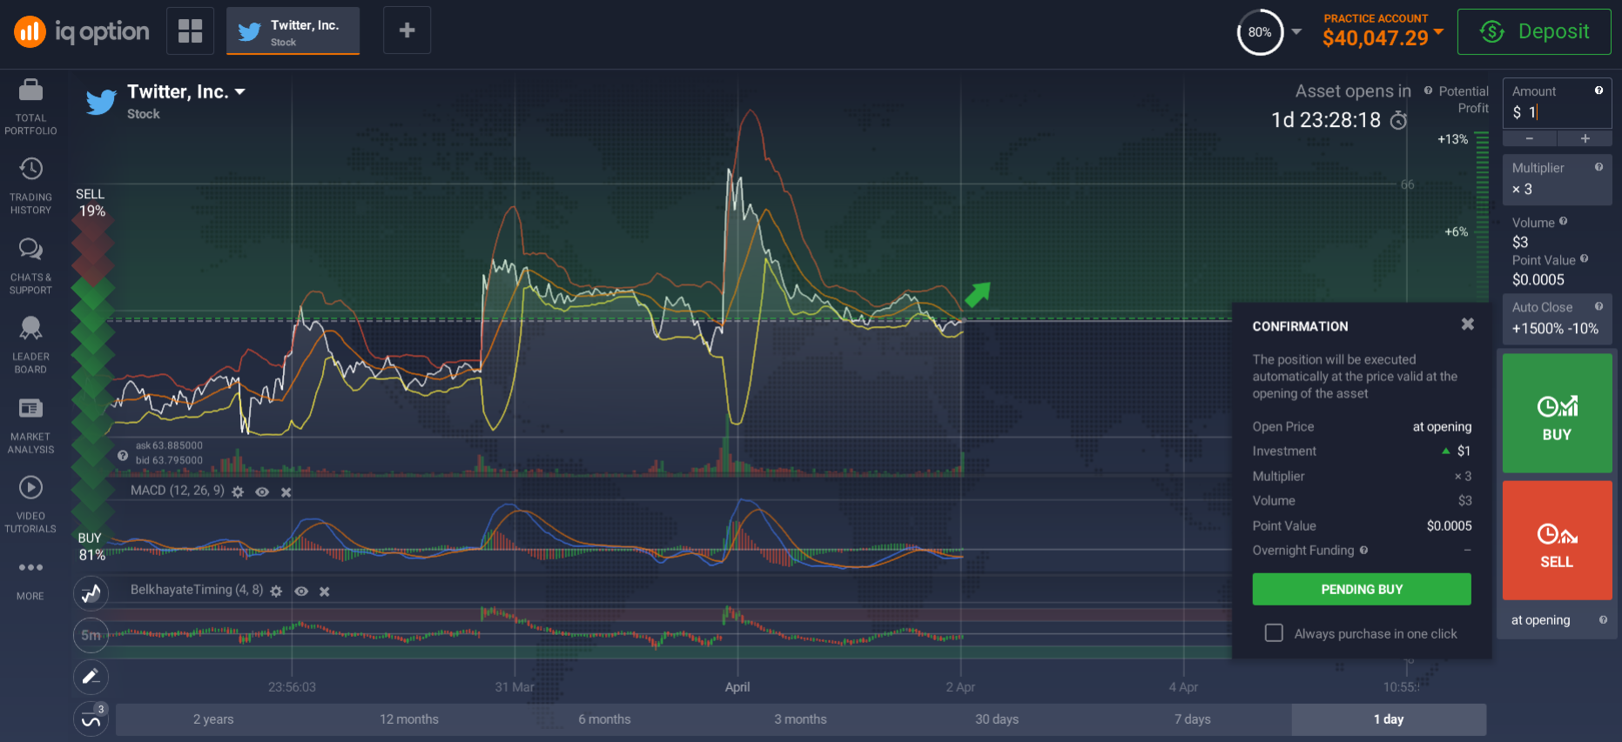Image resolution: width=1622 pixels, height=742 pixels.
Task: Confirm with PENDING BUY button
Action: (1362, 589)
